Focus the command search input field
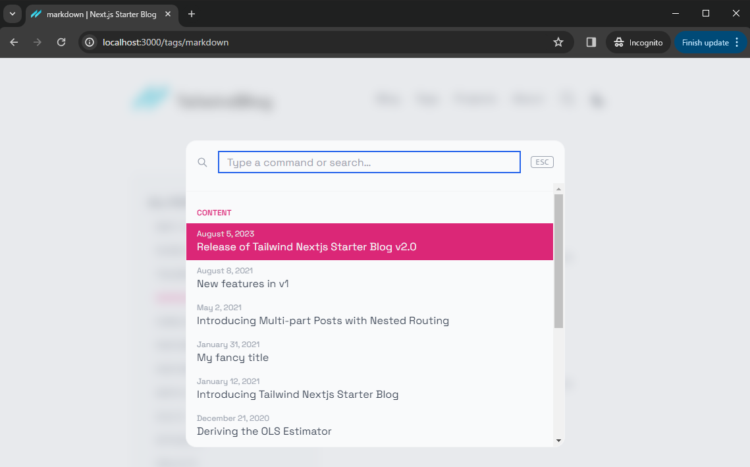The height and width of the screenshot is (467, 750). click(369, 163)
